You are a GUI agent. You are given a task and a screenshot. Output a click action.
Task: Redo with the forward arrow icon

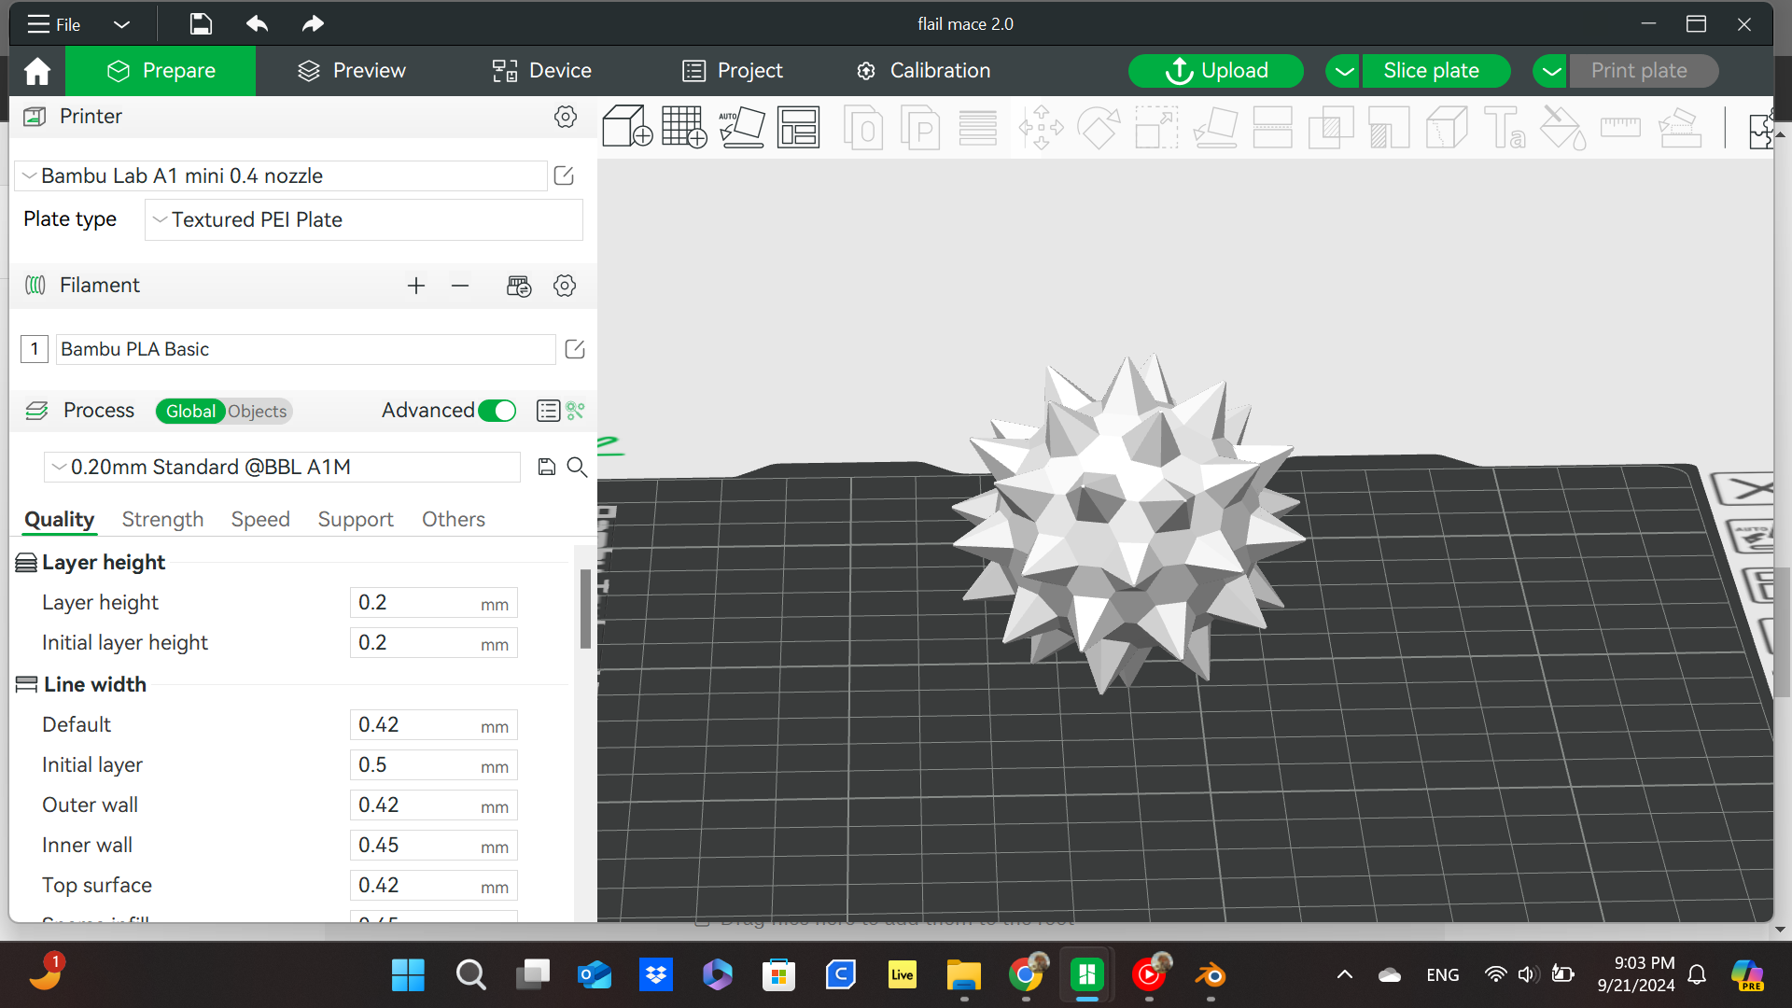313,24
